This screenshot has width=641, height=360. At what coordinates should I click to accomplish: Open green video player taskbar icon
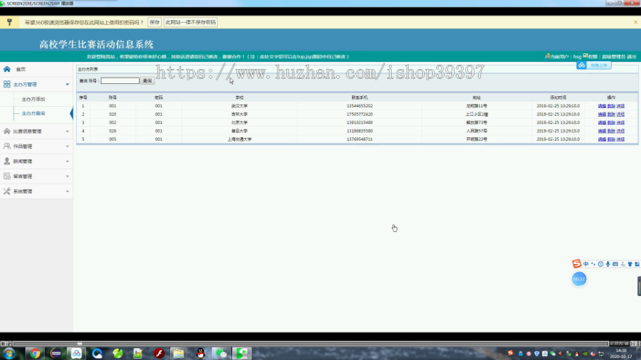pos(242,354)
